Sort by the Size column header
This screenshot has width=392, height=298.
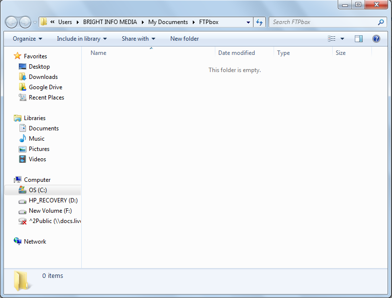pos(352,53)
